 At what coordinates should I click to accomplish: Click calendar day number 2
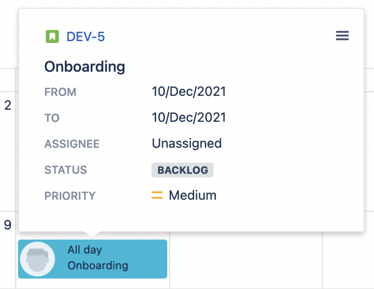click(x=8, y=105)
